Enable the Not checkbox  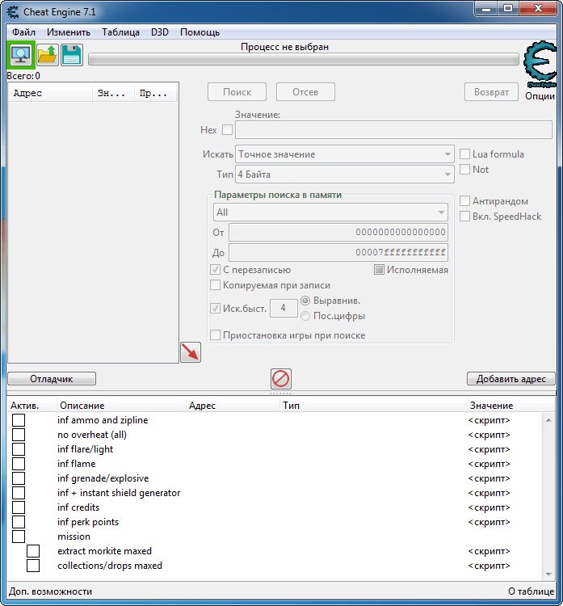pos(464,170)
